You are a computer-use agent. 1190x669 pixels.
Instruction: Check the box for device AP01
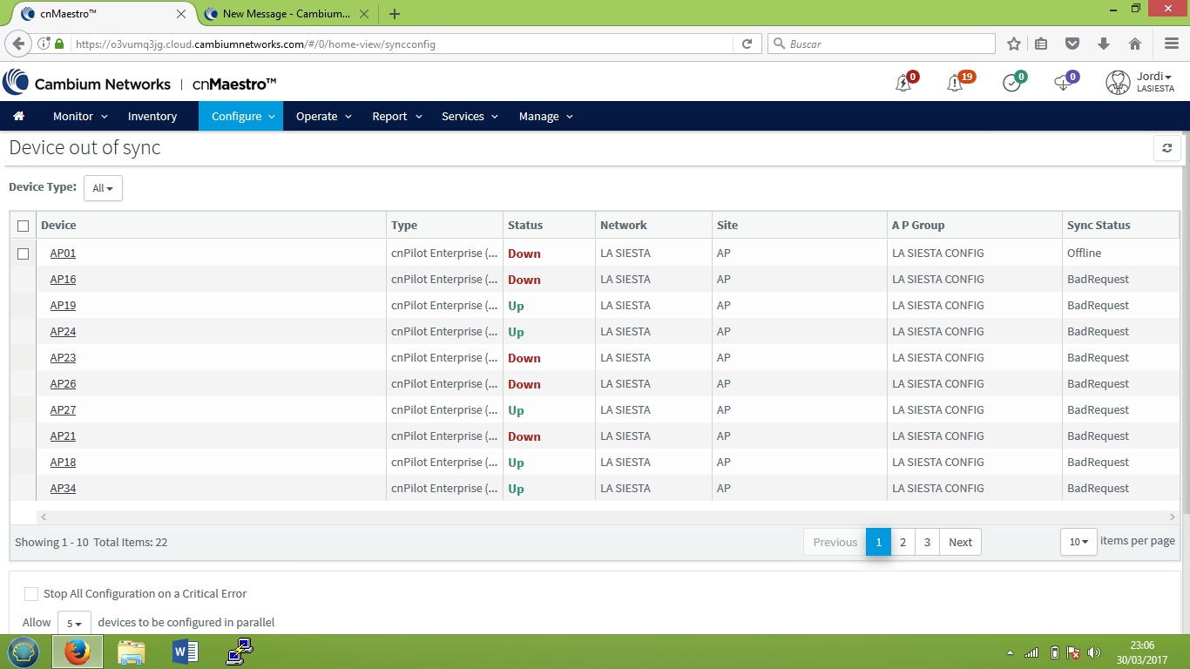click(x=24, y=253)
